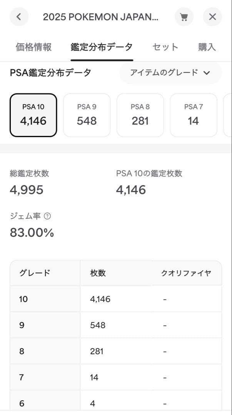Open the セット tab
The width and height of the screenshot is (232, 415).
pos(165,46)
